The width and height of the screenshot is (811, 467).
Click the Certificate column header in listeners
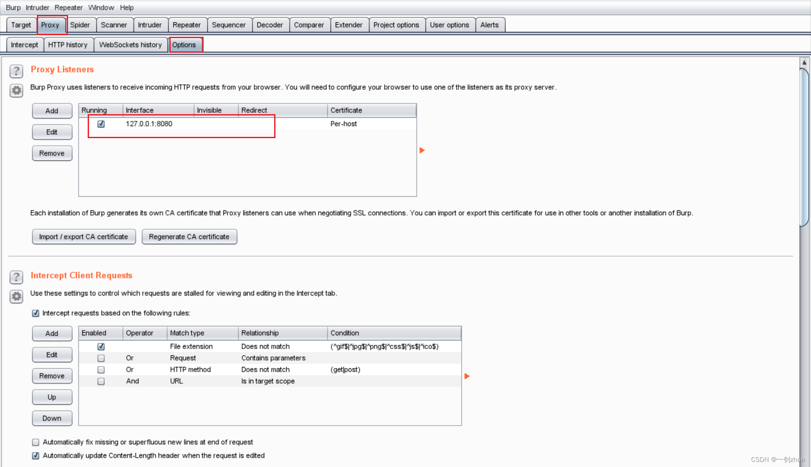point(372,110)
